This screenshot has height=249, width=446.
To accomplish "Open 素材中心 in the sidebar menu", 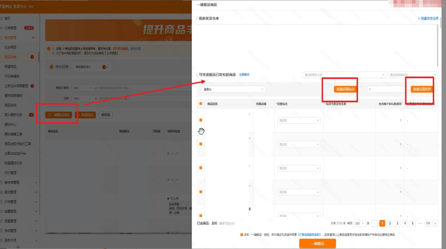I will tap(10, 124).
